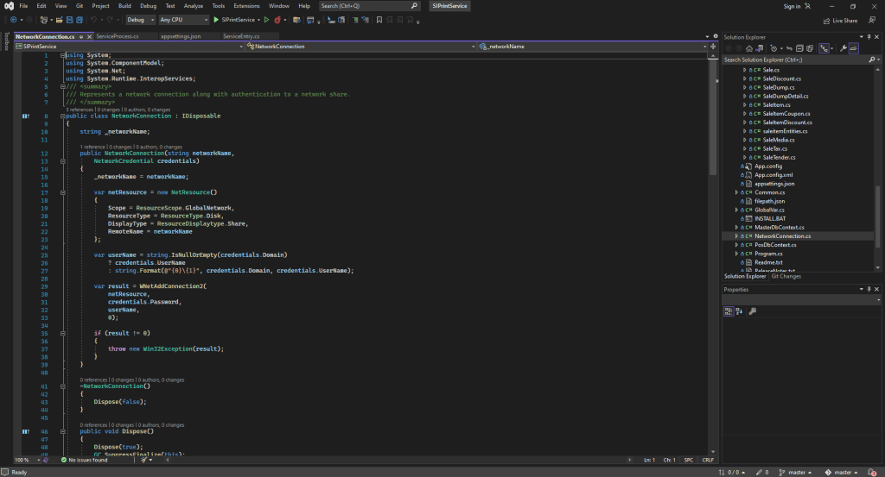Toggle the Preview Selected Items button
885x477 pixels.
(x=854, y=48)
